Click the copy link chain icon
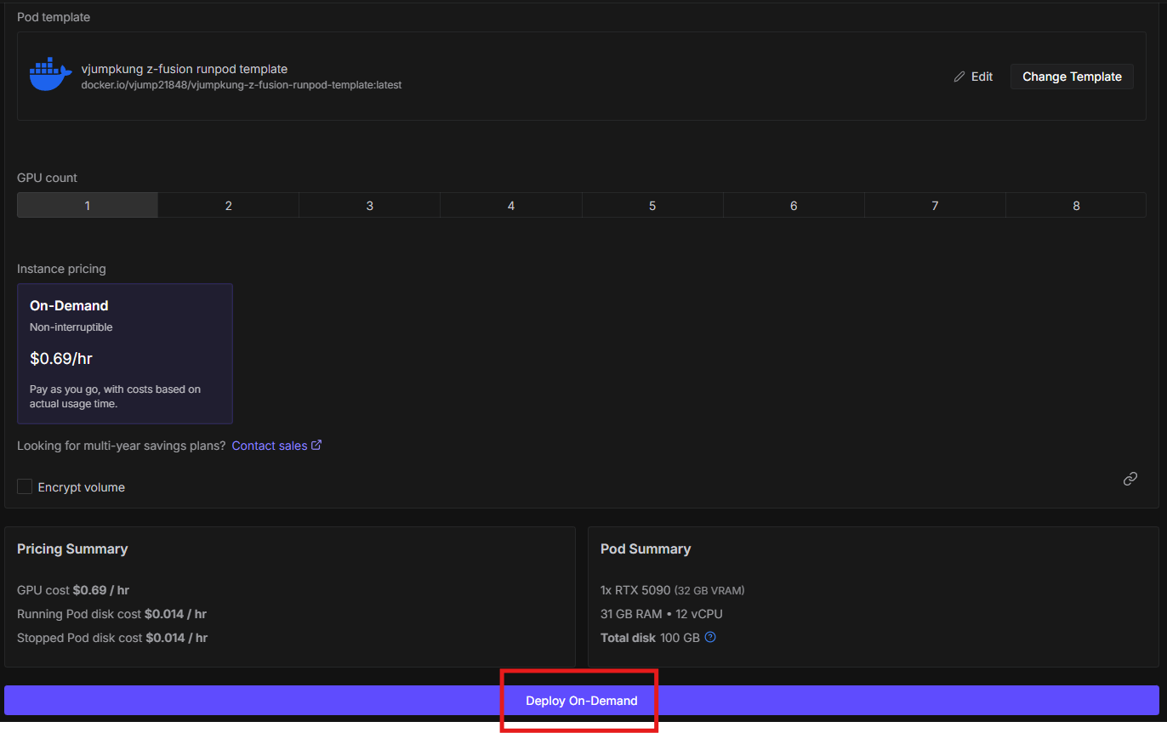The height and width of the screenshot is (733, 1167). click(1130, 479)
